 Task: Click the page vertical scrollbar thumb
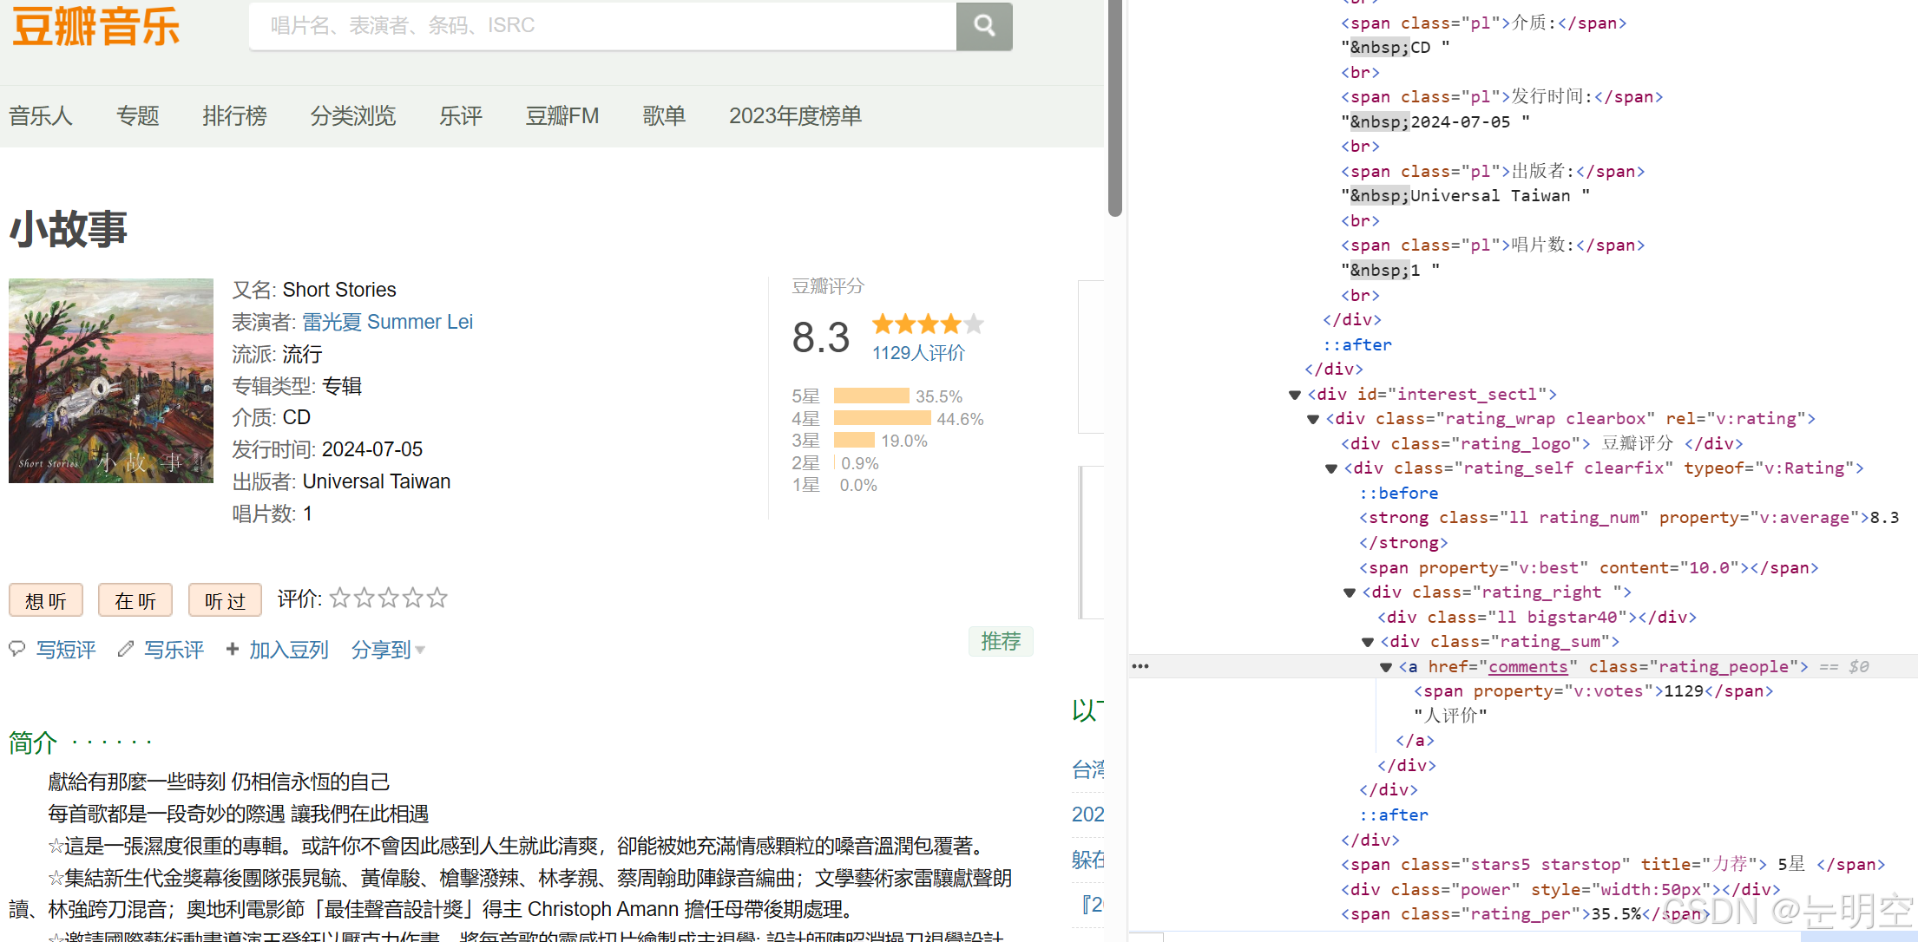(1115, 108)
